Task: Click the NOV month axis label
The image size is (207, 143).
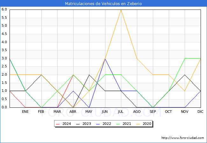Action: pos(185,112)
